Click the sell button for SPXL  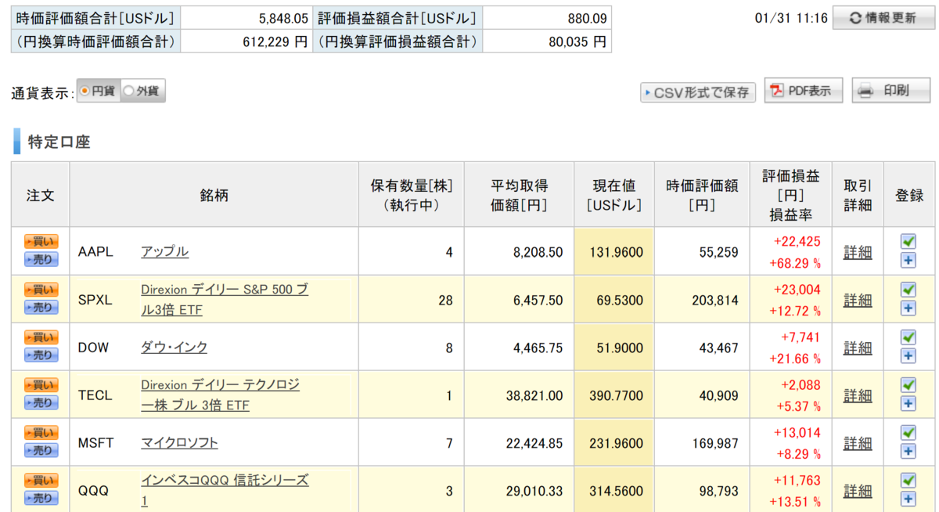[x=41, y=307]
